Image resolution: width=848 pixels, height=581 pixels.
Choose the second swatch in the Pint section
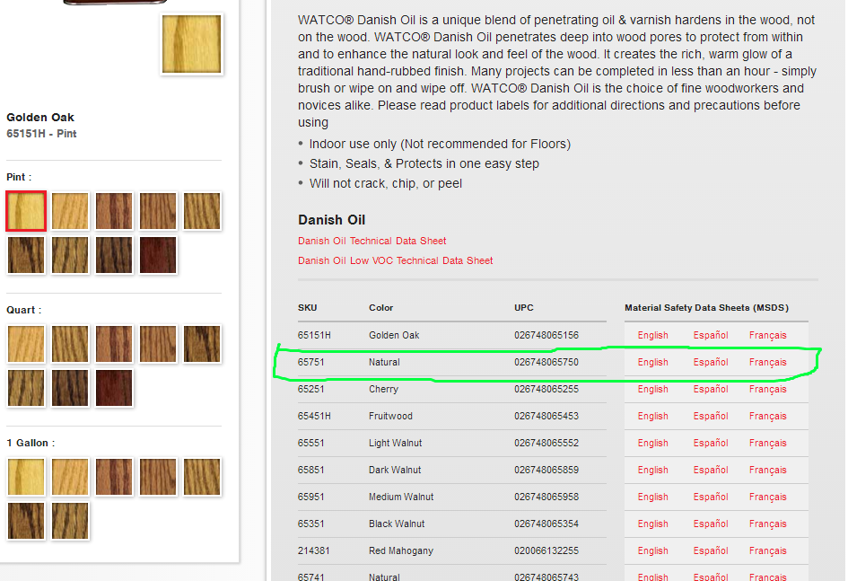pos(70,211)
